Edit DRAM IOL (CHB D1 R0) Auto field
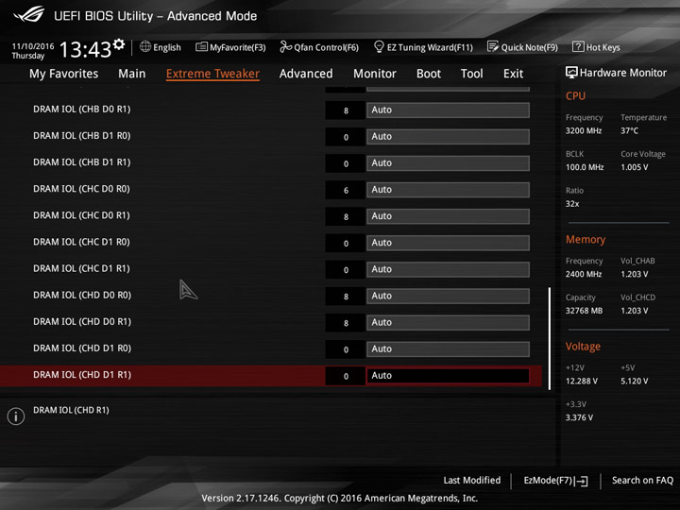This screenshot has width=680, height=510. click(x=448, y=137)
